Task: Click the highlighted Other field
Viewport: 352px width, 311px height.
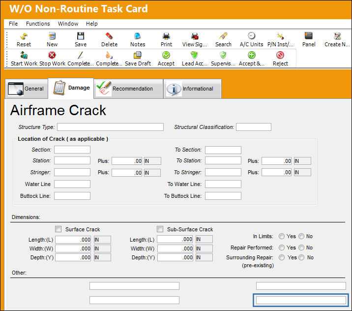Action: coord(301,300)
